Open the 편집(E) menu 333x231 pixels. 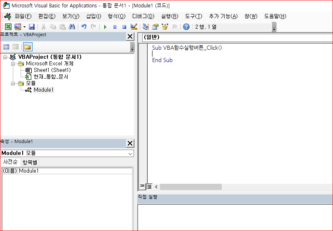tap(47, 16)
